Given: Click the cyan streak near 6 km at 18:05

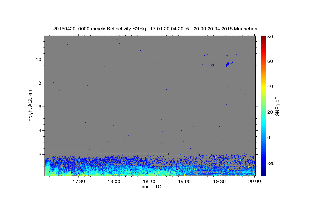Looking at the screenshot, I should pos(120,107).
